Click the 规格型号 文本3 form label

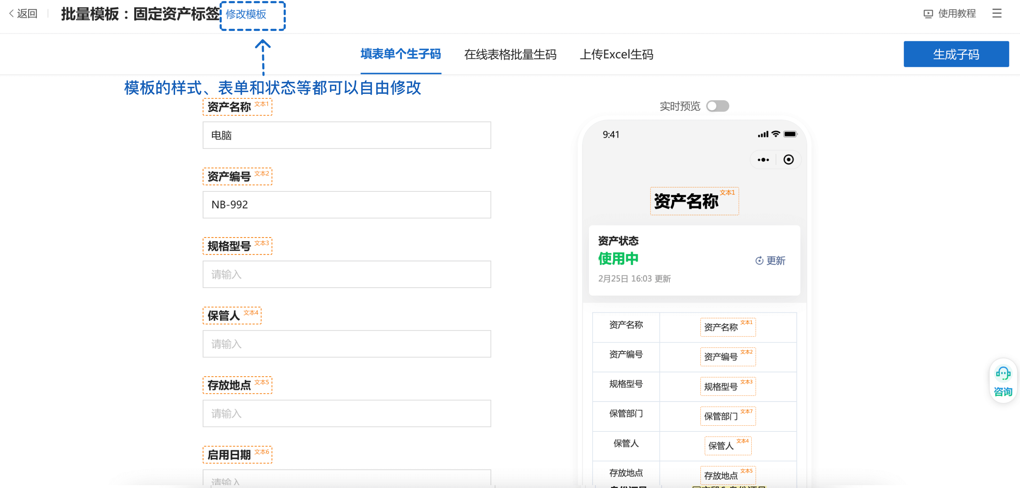click(237, 246)
